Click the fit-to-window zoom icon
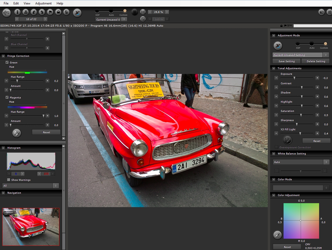The height and width of the screenshot is (250, 332). pos(143,12)
